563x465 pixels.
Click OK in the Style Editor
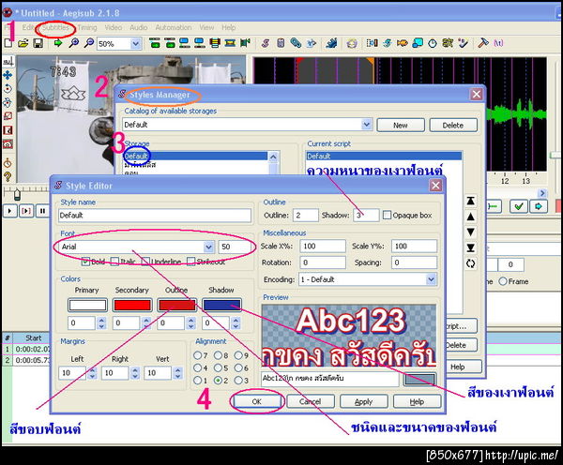click(257, 401)
